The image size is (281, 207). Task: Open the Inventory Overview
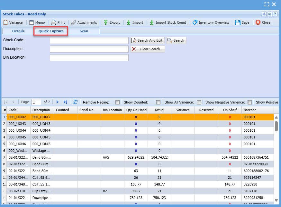(x=211, y=22)
